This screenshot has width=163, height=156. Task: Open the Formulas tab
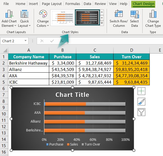point(73,4)
